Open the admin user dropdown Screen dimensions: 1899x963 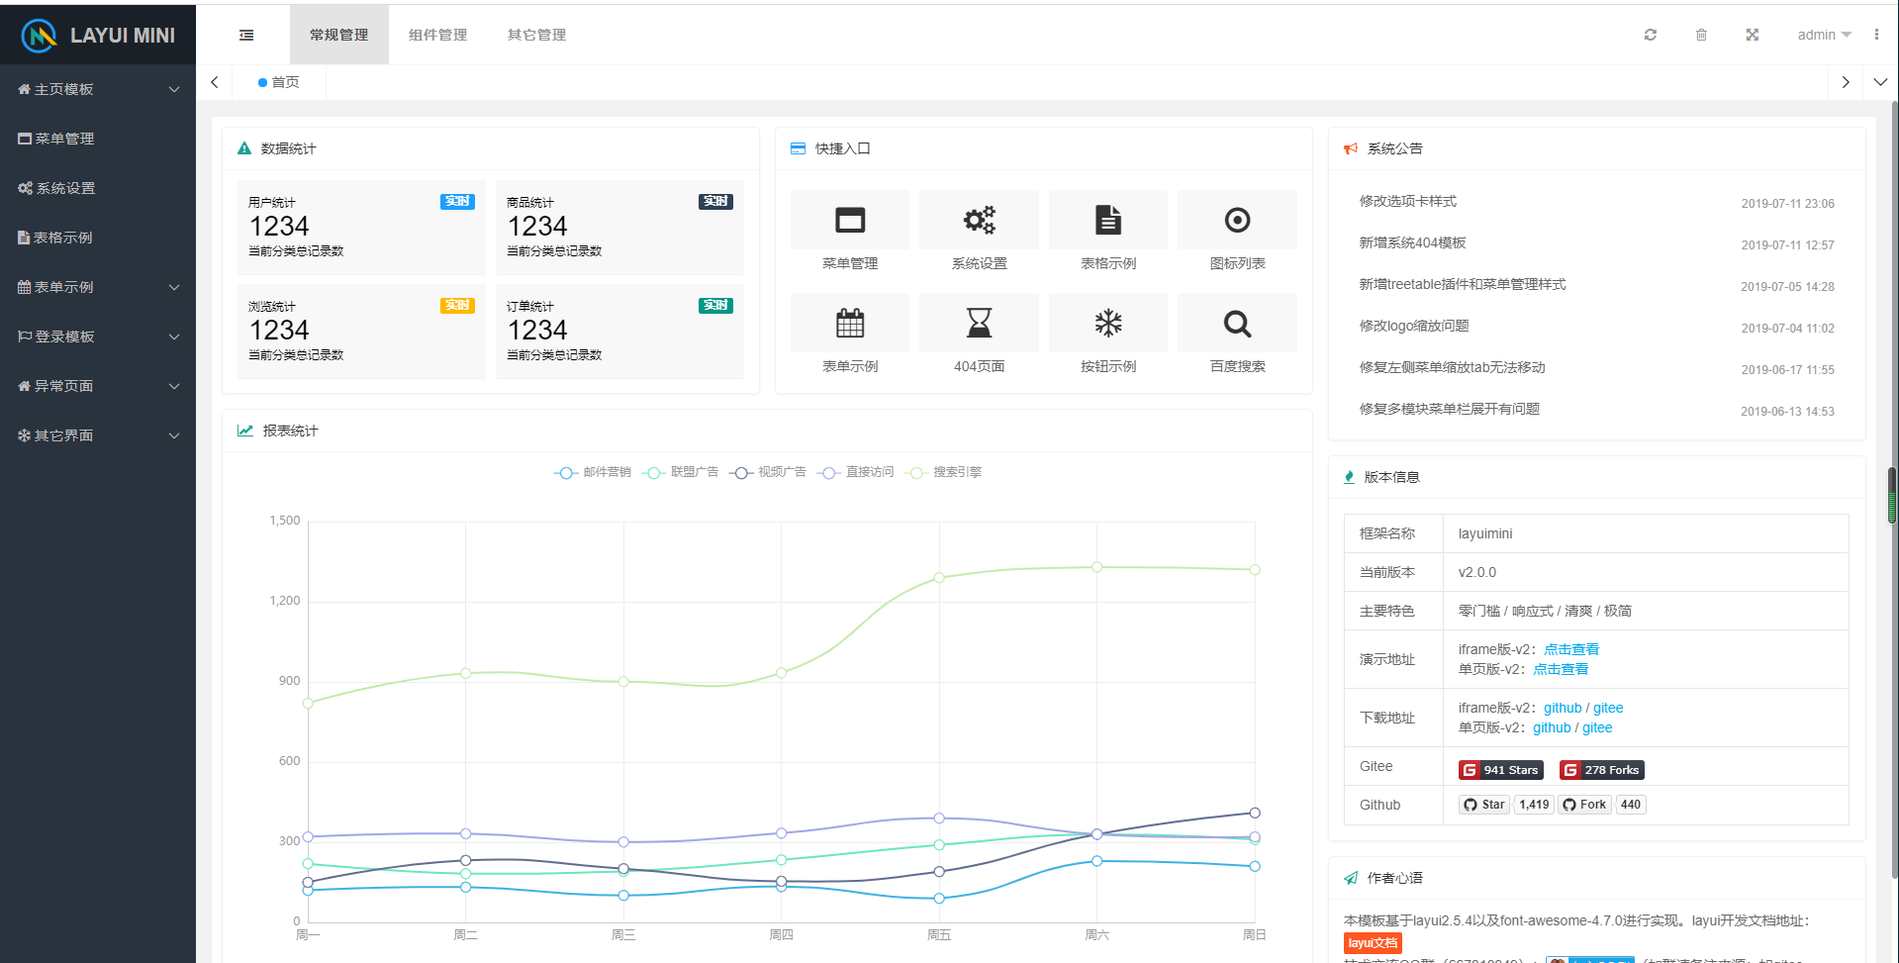coord(1823,34)
